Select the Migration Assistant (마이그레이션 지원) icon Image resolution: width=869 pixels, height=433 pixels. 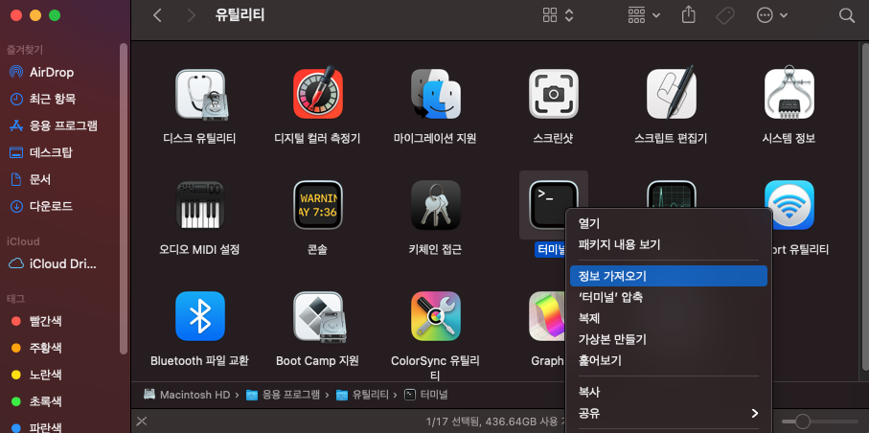[436, 94]
